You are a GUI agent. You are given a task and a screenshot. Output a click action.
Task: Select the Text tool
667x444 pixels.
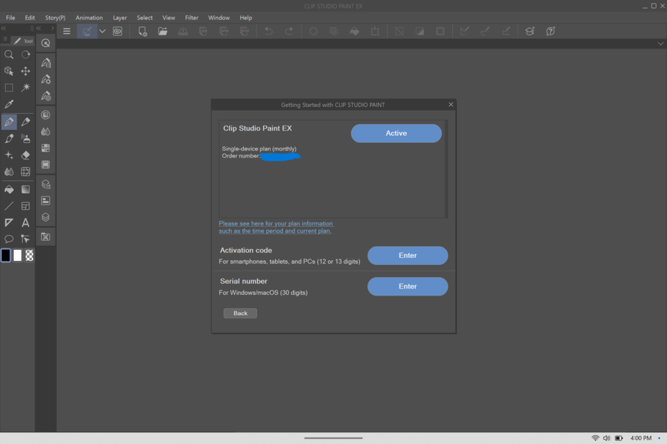pyautogui.click(x=26, y=223)
